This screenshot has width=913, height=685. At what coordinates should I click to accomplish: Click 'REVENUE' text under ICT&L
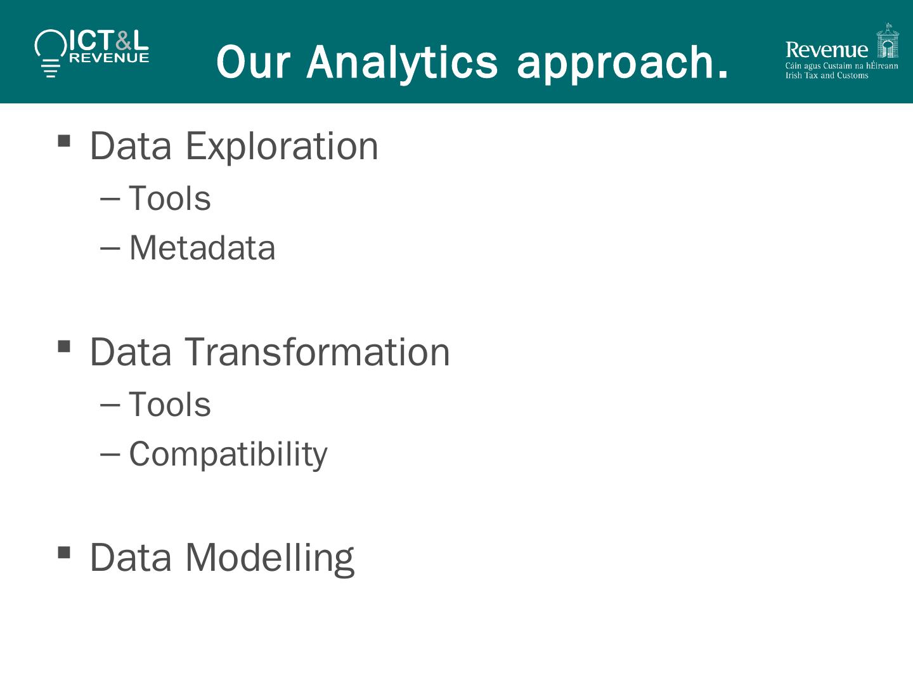pos(109,58)
